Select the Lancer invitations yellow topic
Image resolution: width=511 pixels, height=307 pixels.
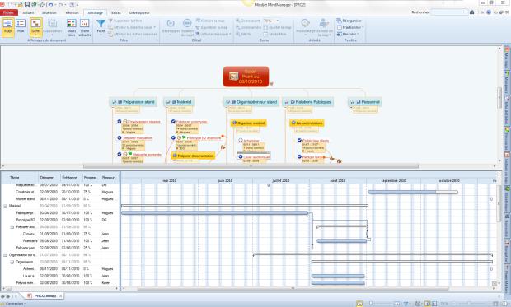point(307,123)
